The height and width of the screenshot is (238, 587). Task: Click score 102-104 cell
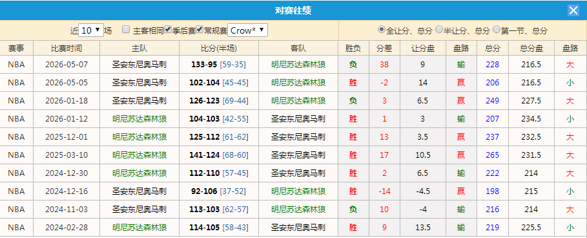205,82
